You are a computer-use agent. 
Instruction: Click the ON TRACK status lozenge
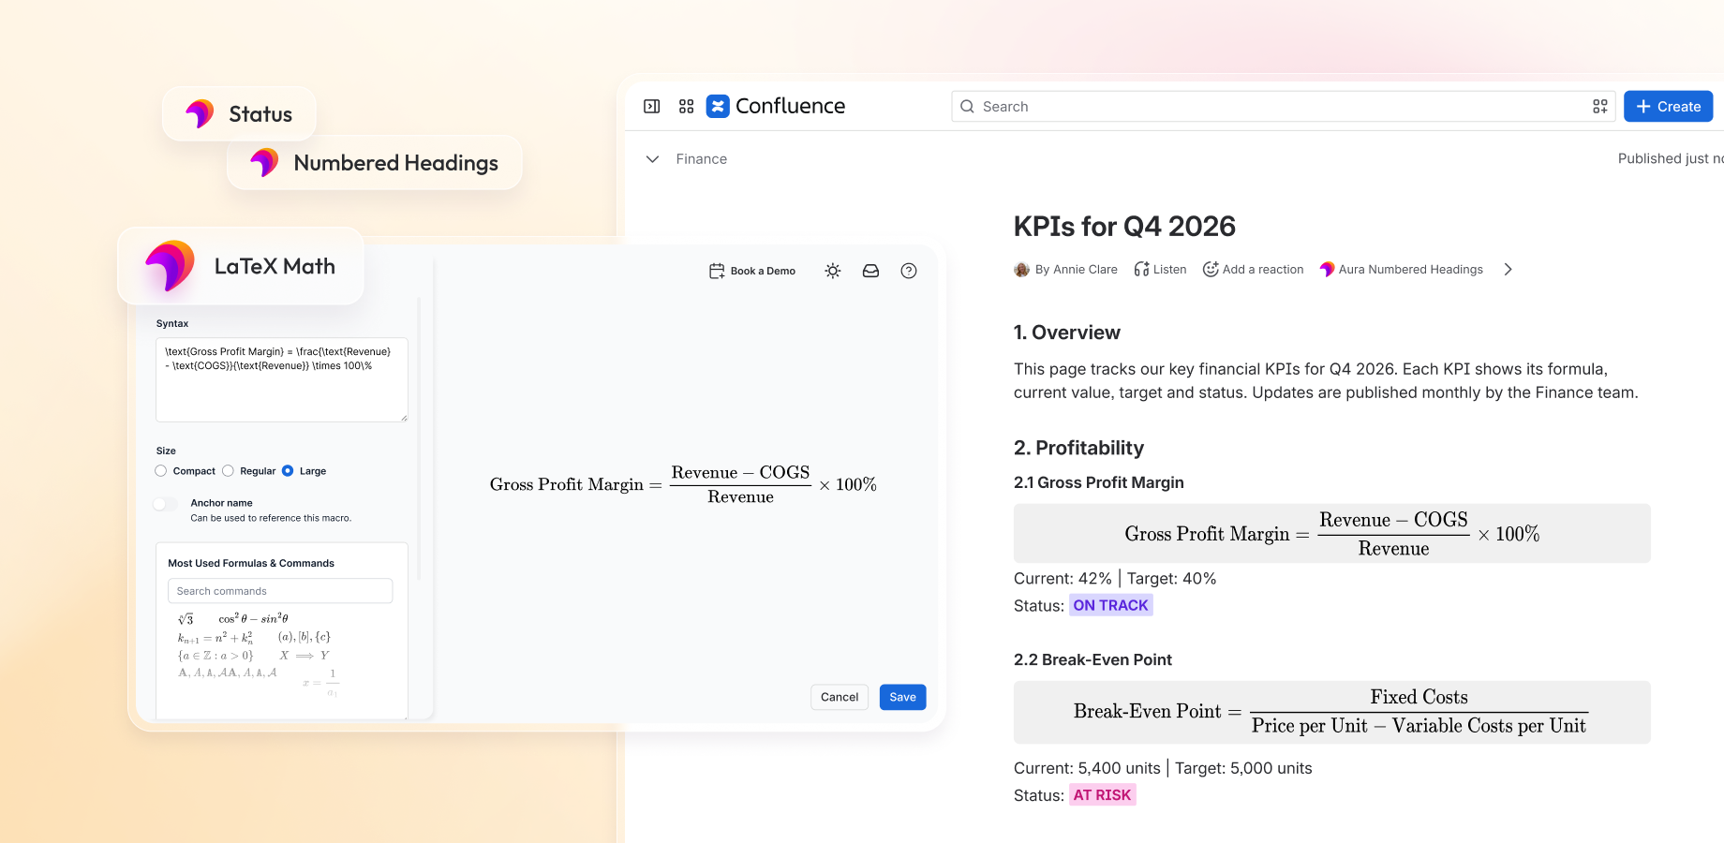[1110, 605]
